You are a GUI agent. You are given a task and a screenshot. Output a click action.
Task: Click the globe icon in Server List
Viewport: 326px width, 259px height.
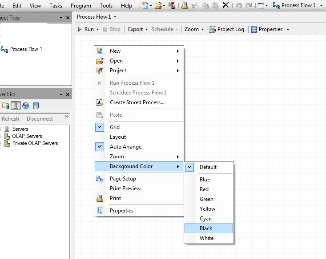pyautogui.click(x=25, y=106)
